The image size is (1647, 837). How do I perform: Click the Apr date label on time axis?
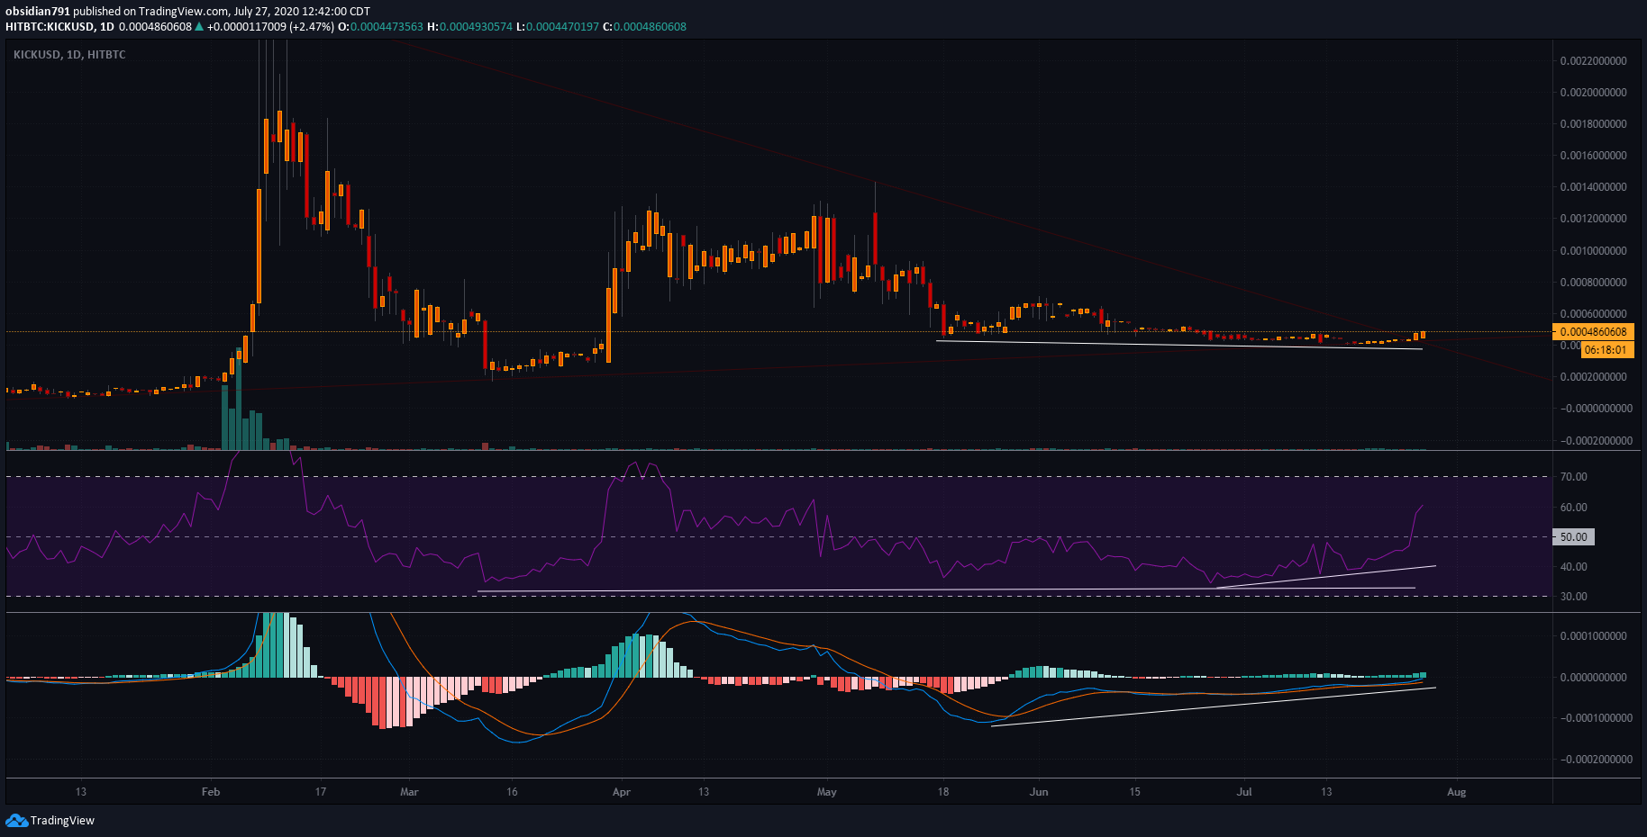pyautogui.click(x=622, y=792)
